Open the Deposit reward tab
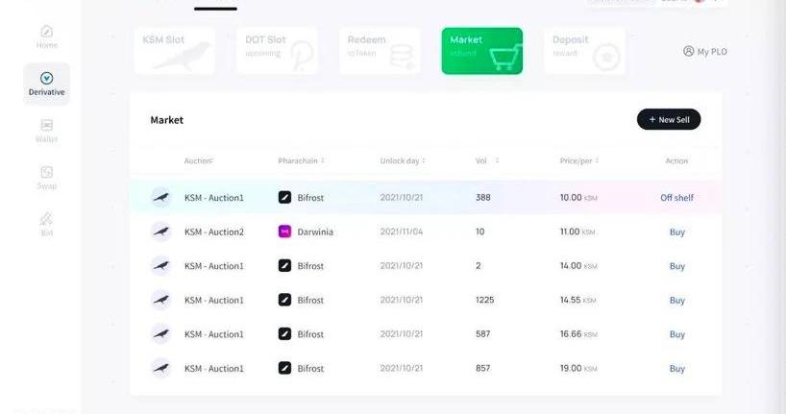Image resolution: width=786 pixels, height=414 pixels. [x=584, y=51]
